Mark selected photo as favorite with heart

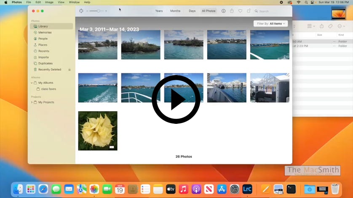[240, 11]
